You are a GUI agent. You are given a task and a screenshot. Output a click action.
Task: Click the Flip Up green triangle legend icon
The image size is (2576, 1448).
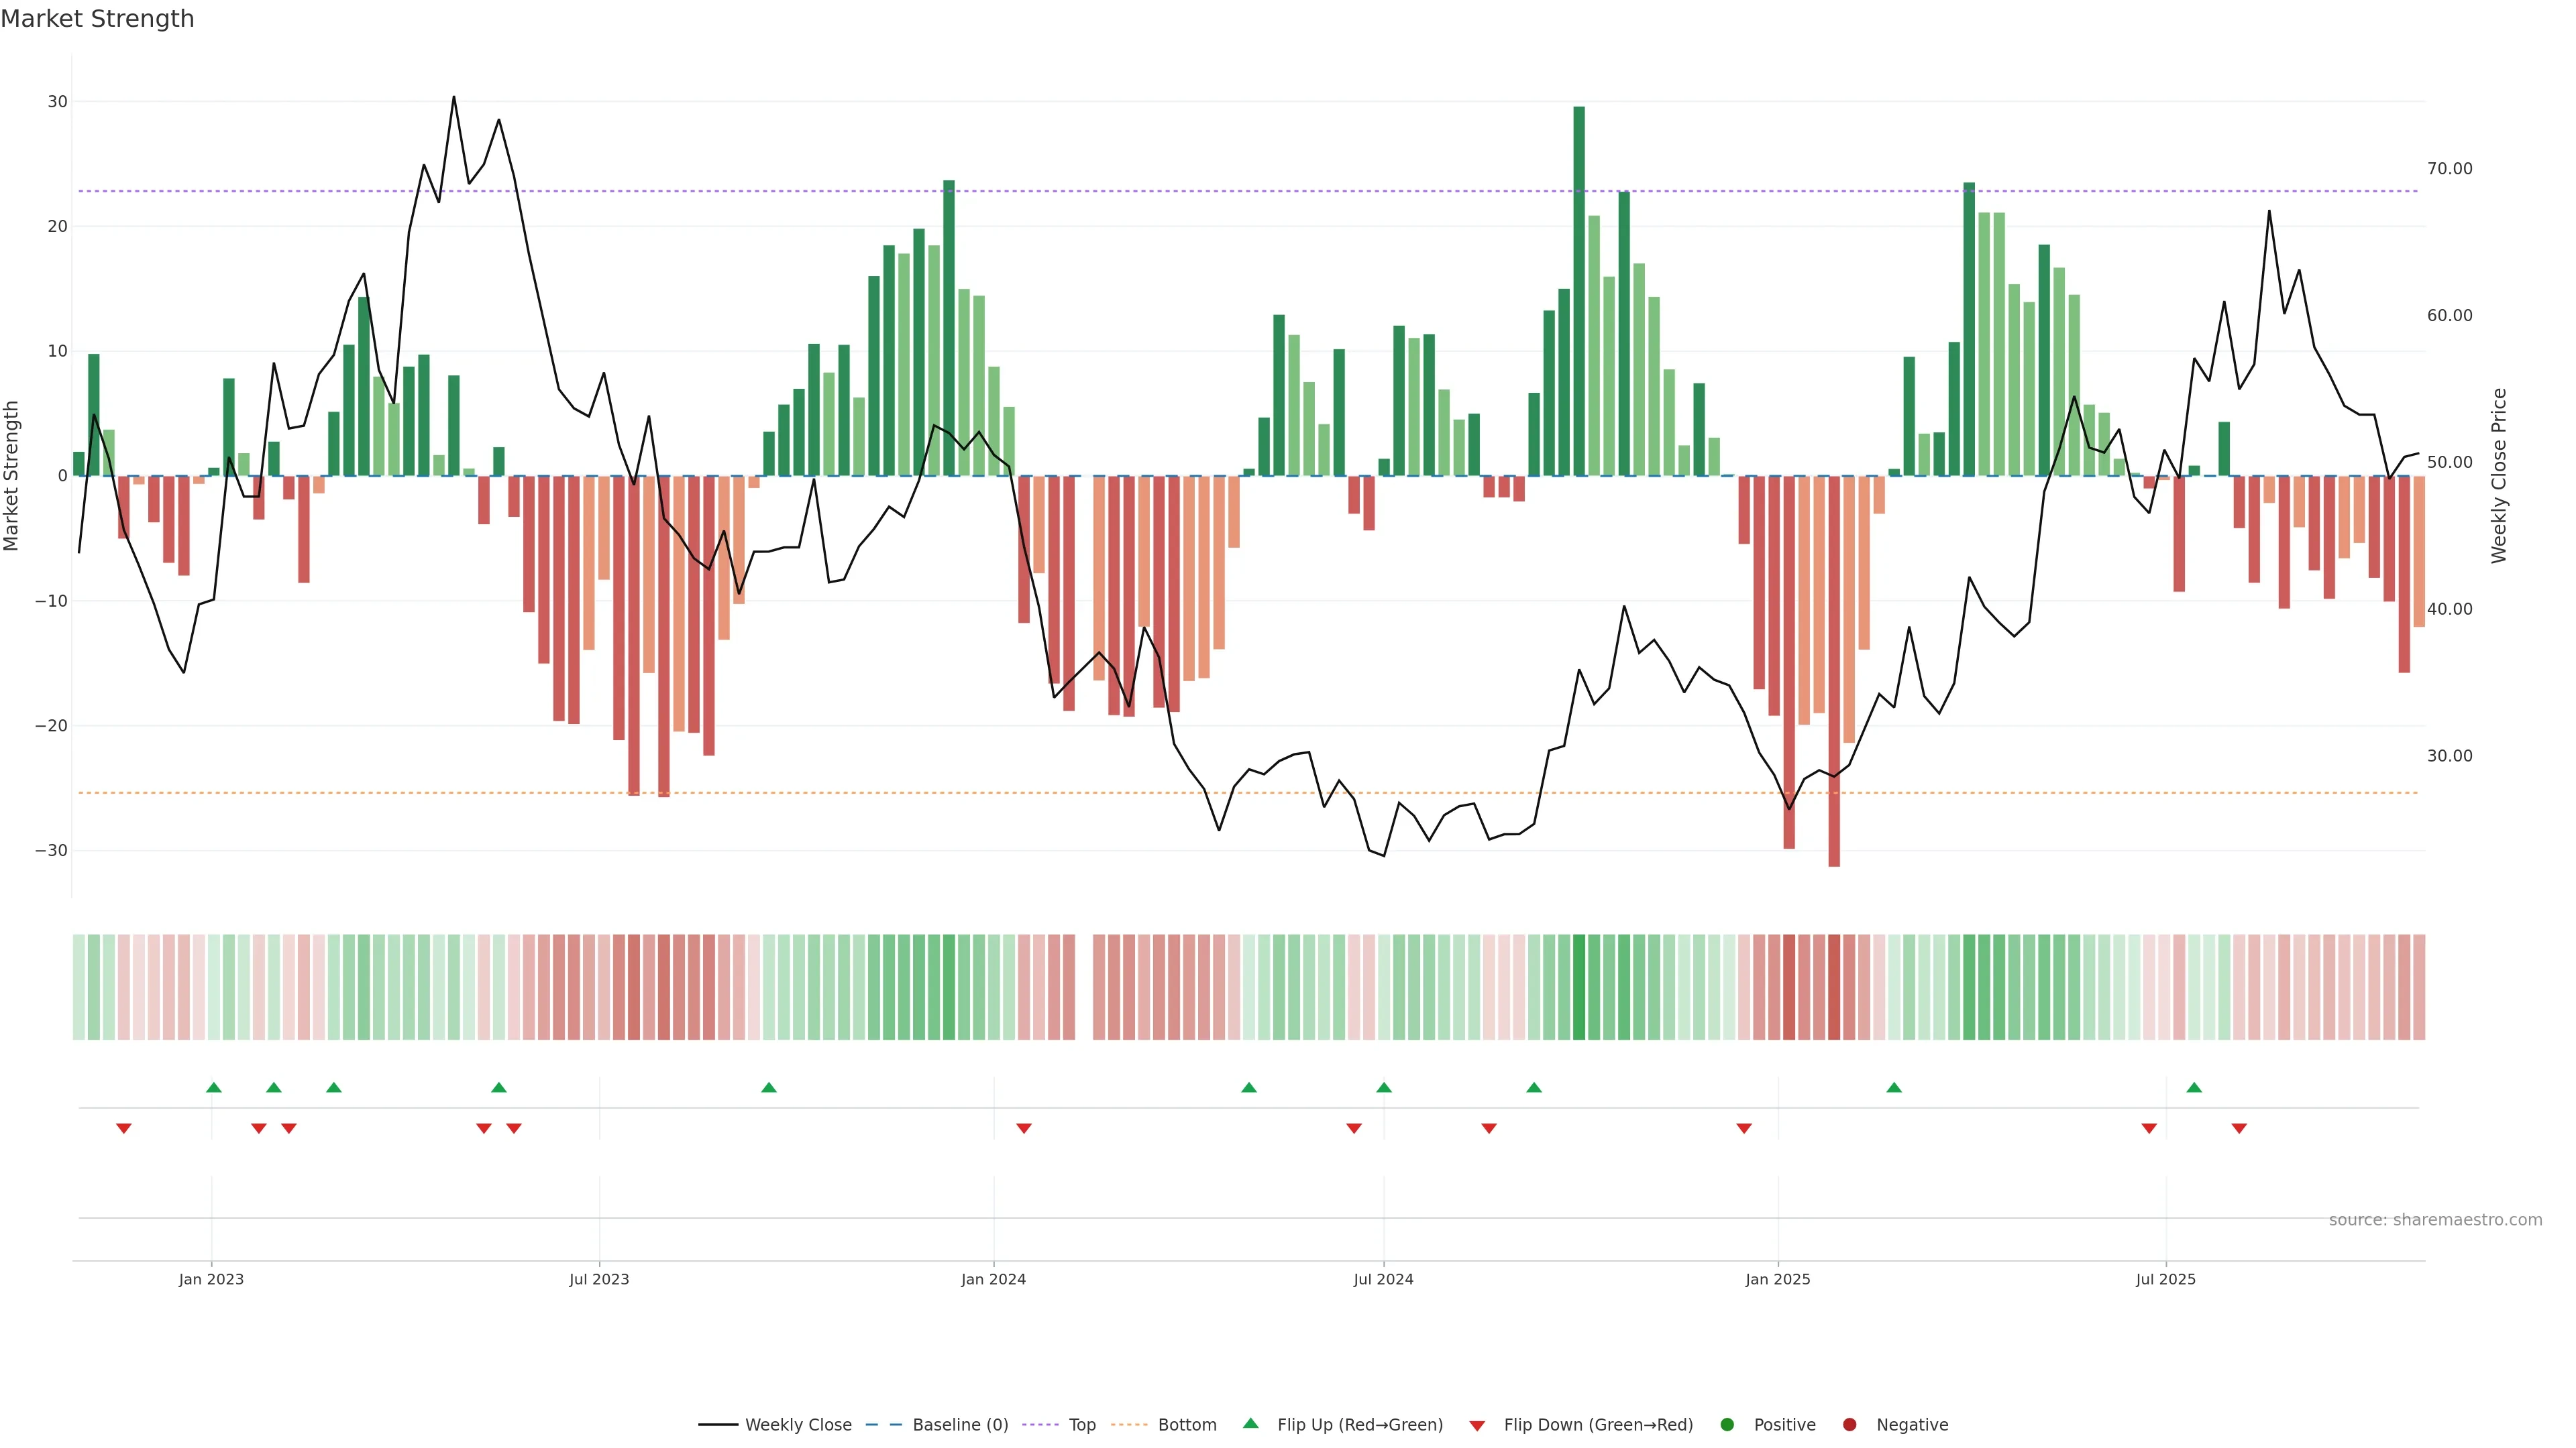click(1250, 1424)
